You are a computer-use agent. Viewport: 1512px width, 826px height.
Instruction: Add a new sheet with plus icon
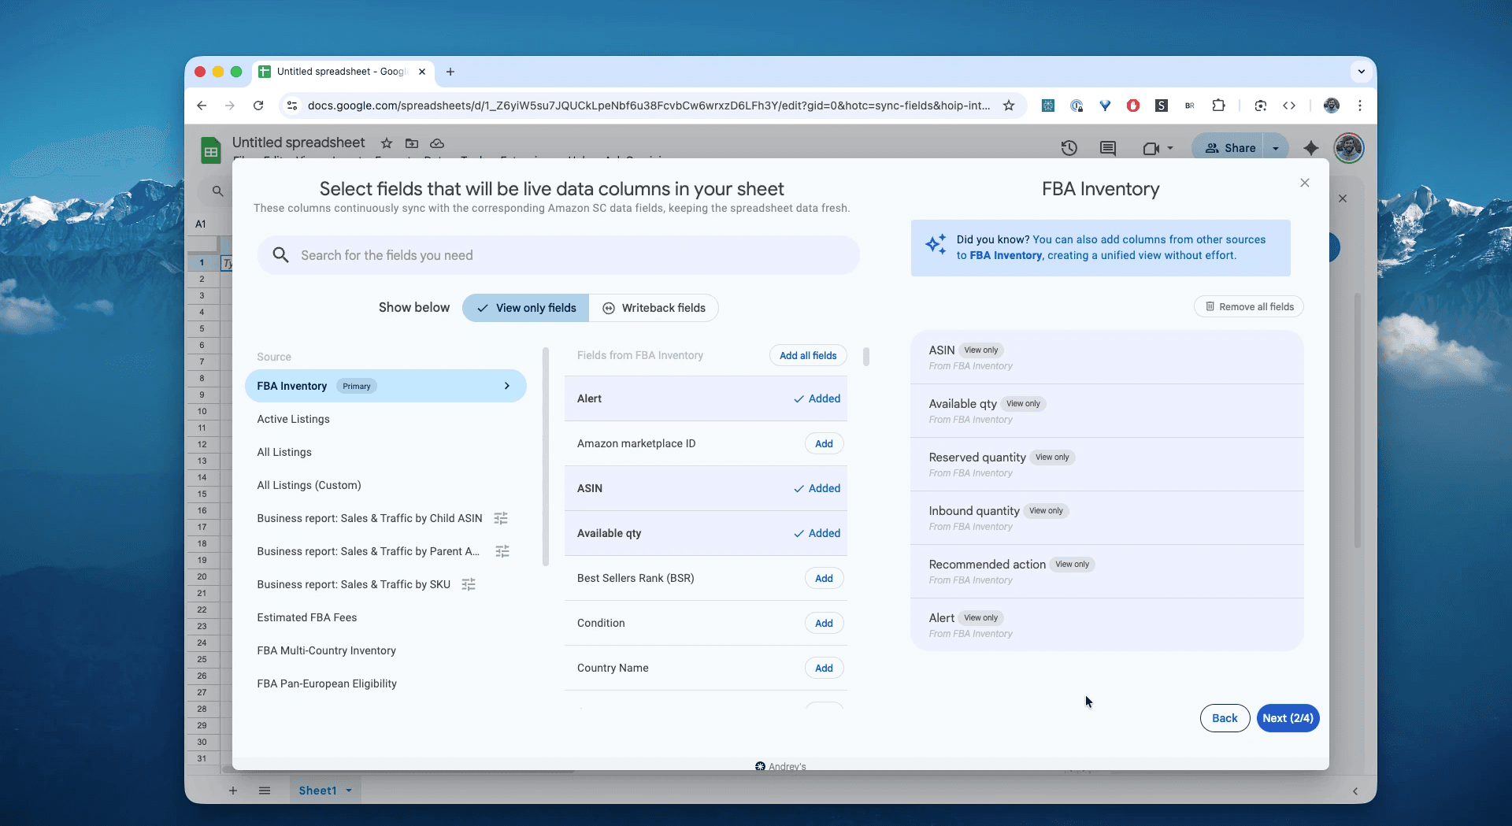point(233,791)
